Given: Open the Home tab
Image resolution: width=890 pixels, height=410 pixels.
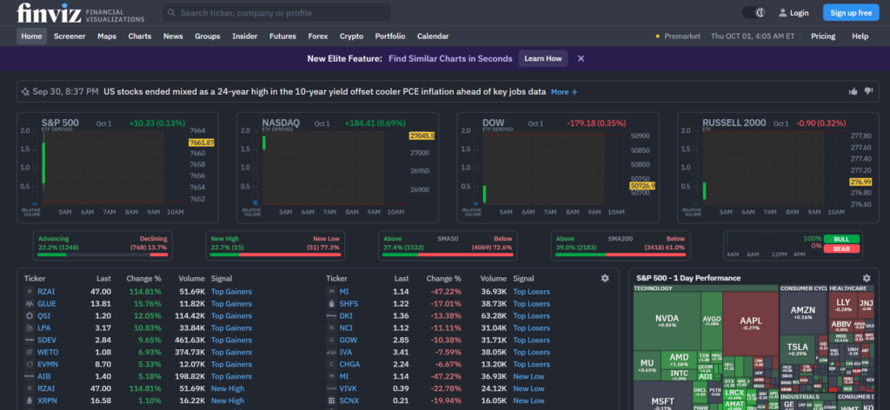Looking at the screenshot, I should [x=32, y=36].
